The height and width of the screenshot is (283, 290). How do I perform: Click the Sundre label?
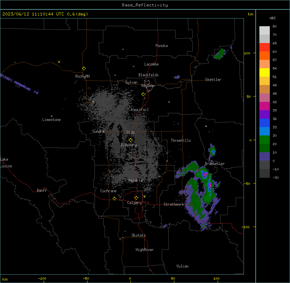pyautogui.click(x=98, y=131)
